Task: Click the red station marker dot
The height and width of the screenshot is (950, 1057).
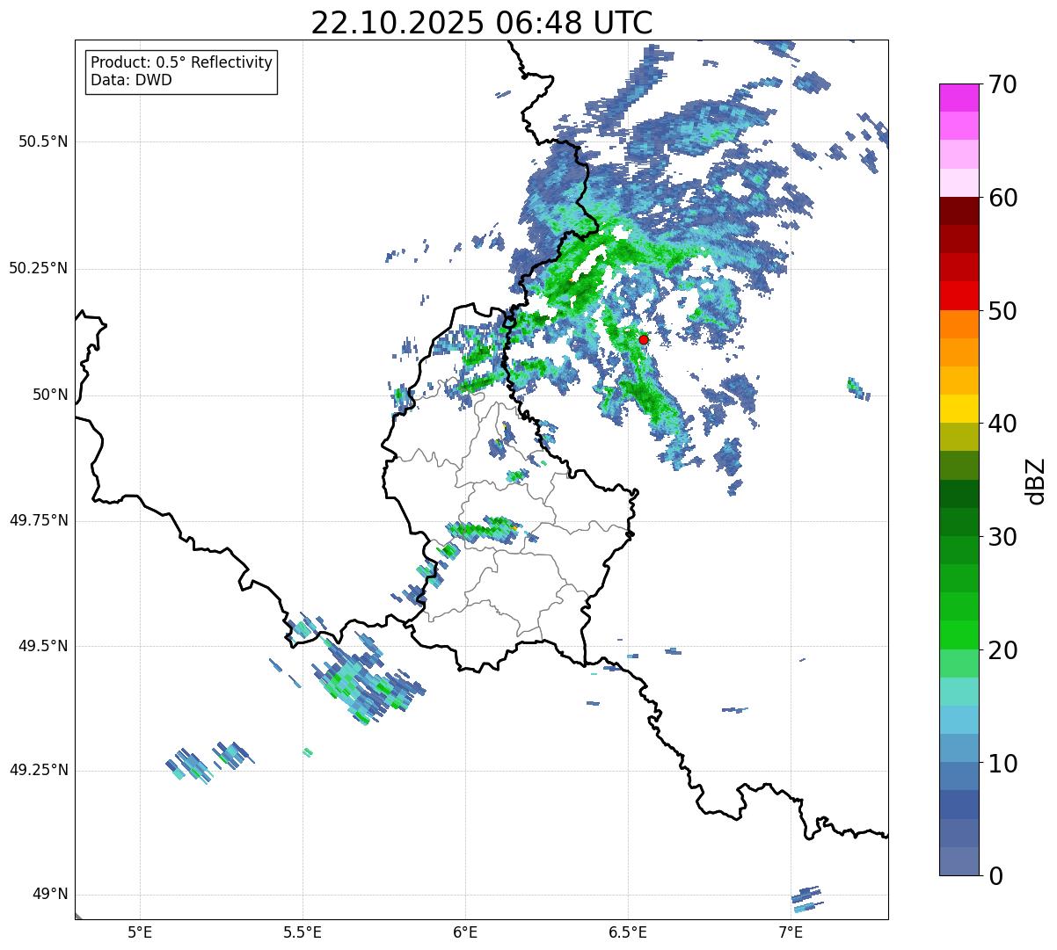Action: coord(644,339)
